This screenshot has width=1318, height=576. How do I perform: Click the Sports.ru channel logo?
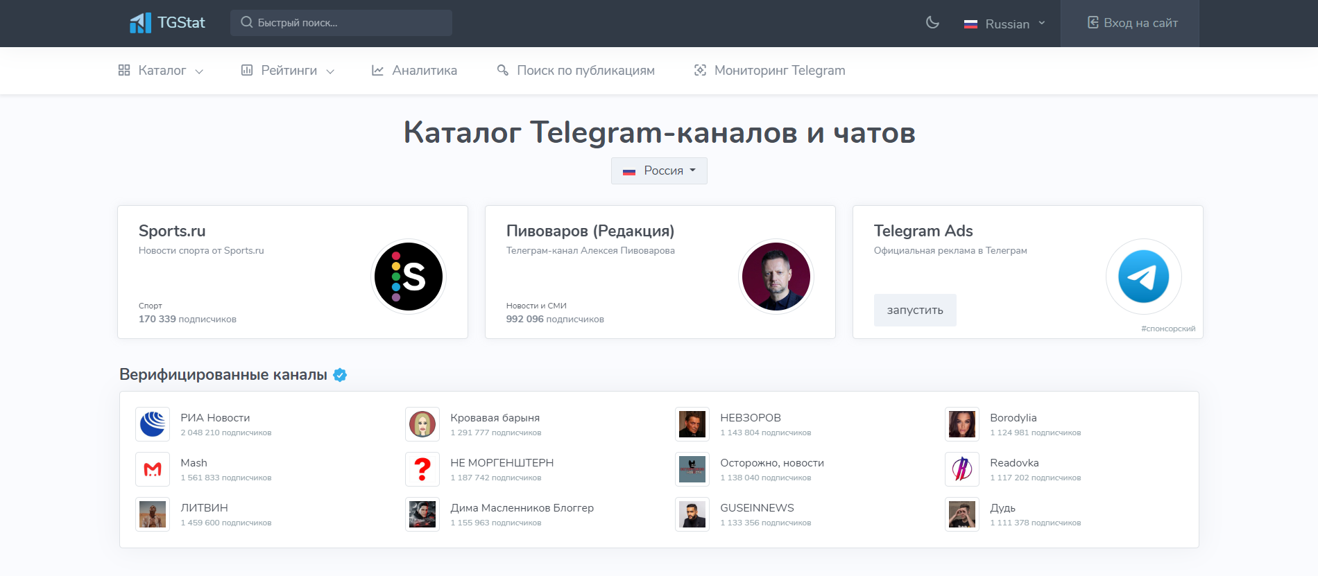pyautogui.click(x=409, y=277)
